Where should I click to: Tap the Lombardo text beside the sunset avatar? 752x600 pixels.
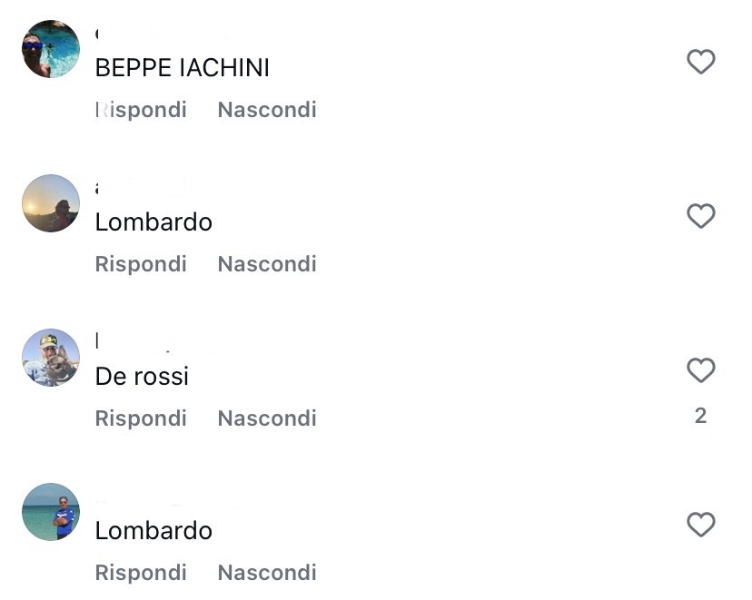point(153,222)
